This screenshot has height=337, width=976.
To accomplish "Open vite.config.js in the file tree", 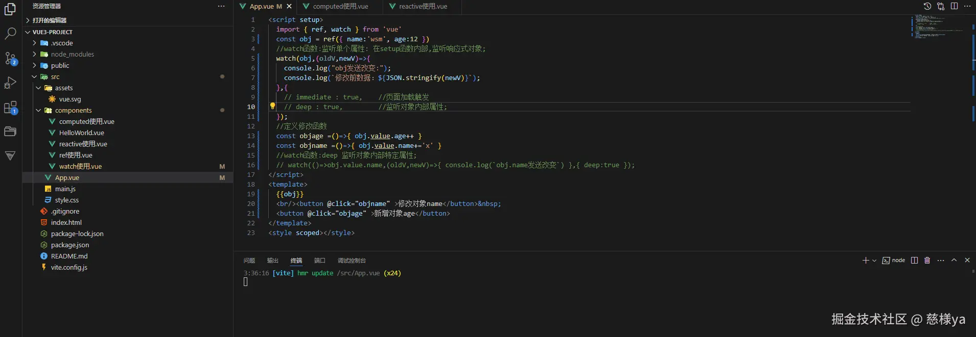I will coord(128,268).
